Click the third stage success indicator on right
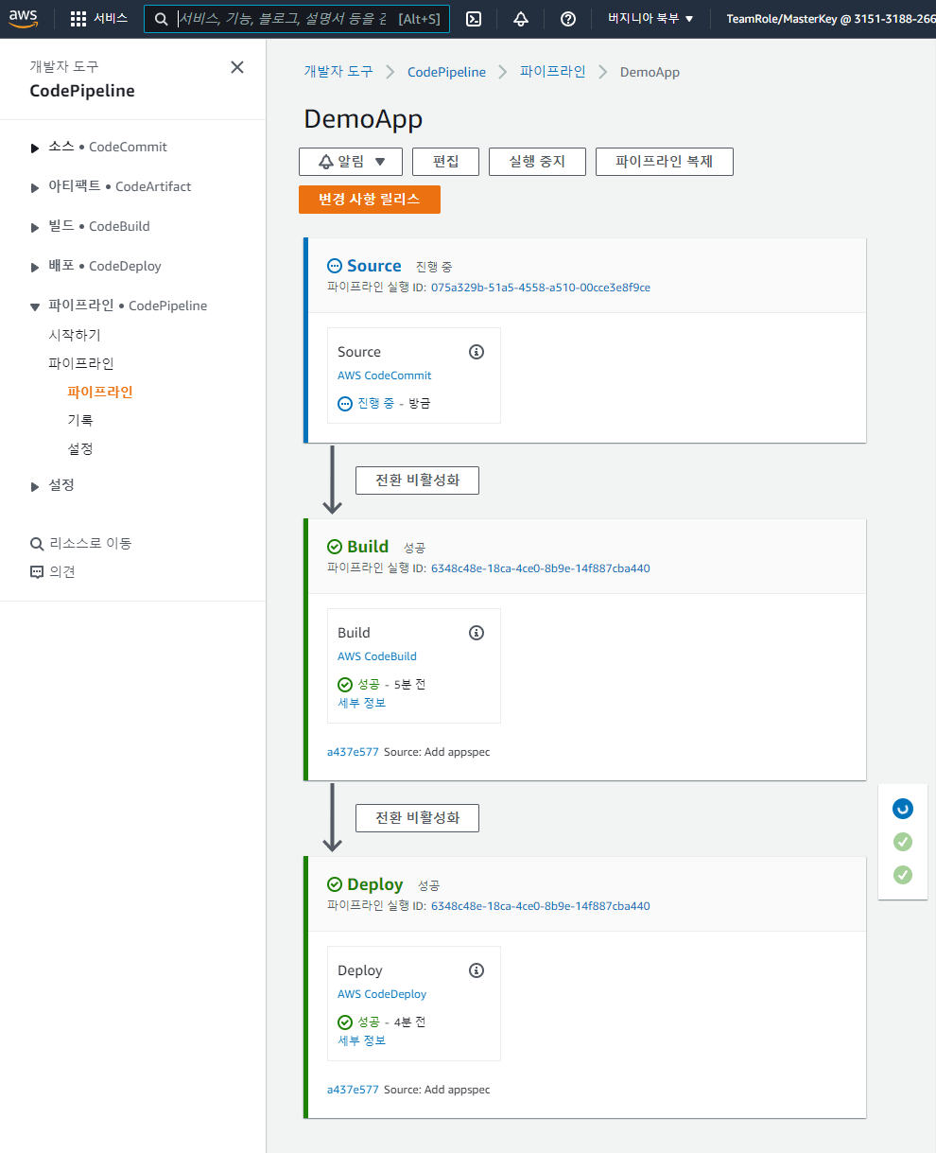 pos(903,875)
